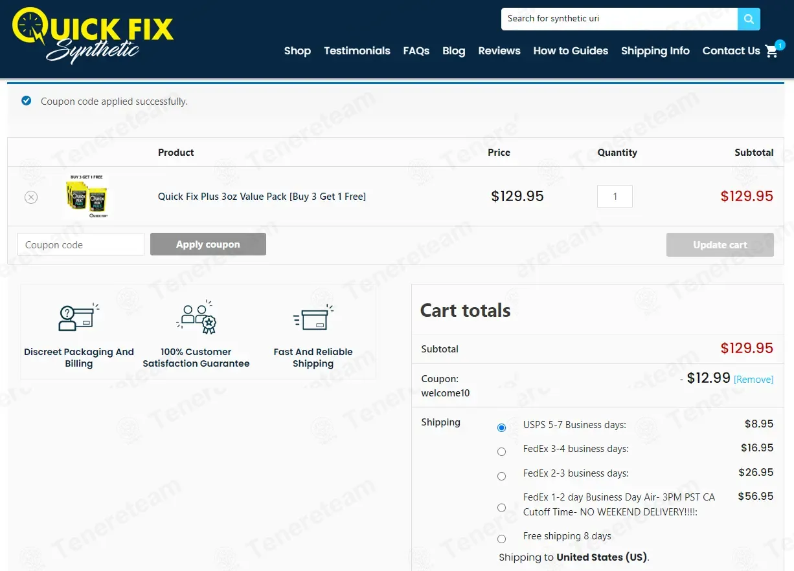Screen dimensions: 794x571
Task: Remove the welcome10 coupon
Action: [x=753, y=380]
